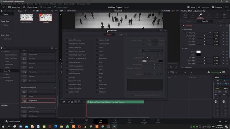The width and height of the screenshot is (230, 129).
Task: Switch to the Color page
Action: (129, 121)
